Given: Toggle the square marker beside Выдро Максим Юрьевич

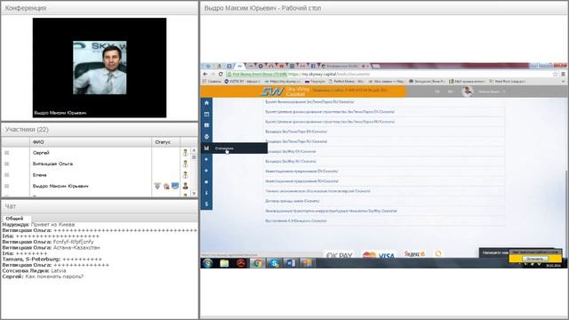Looking at the screenshot, I should pyautogui.click(x=6, y=186).
